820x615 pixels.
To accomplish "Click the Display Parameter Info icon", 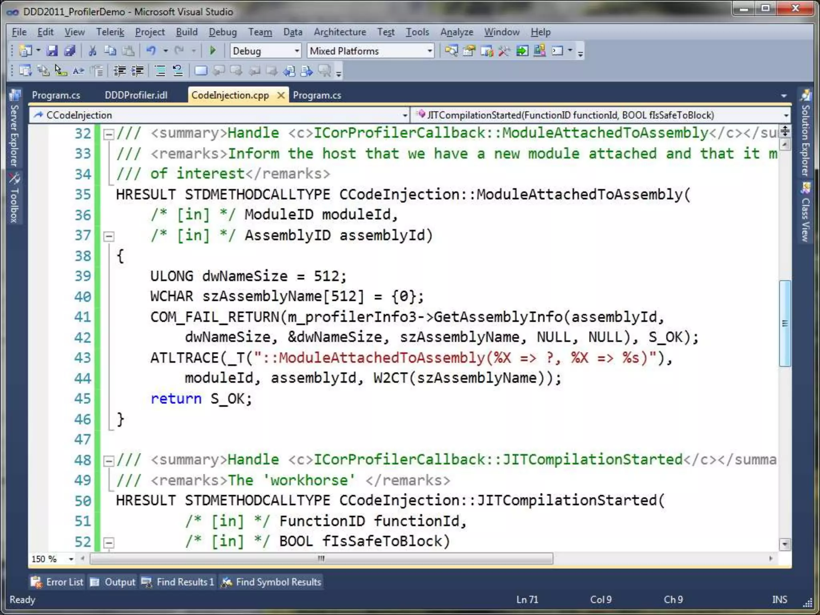I will (x=43, y=71).
